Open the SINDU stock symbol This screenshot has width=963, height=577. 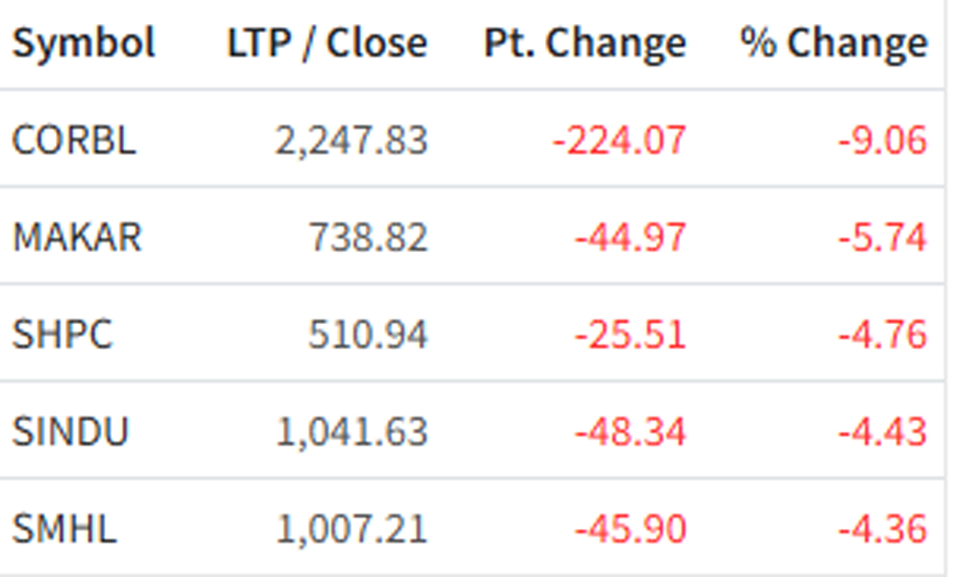click(x=70, y=431)
